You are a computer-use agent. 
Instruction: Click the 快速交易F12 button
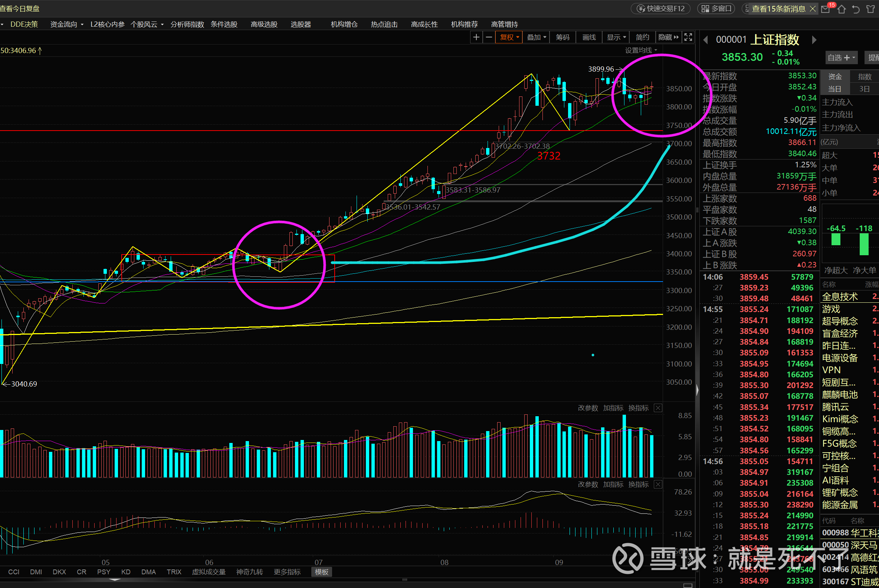pyautogui.click(x=661, y=9)
